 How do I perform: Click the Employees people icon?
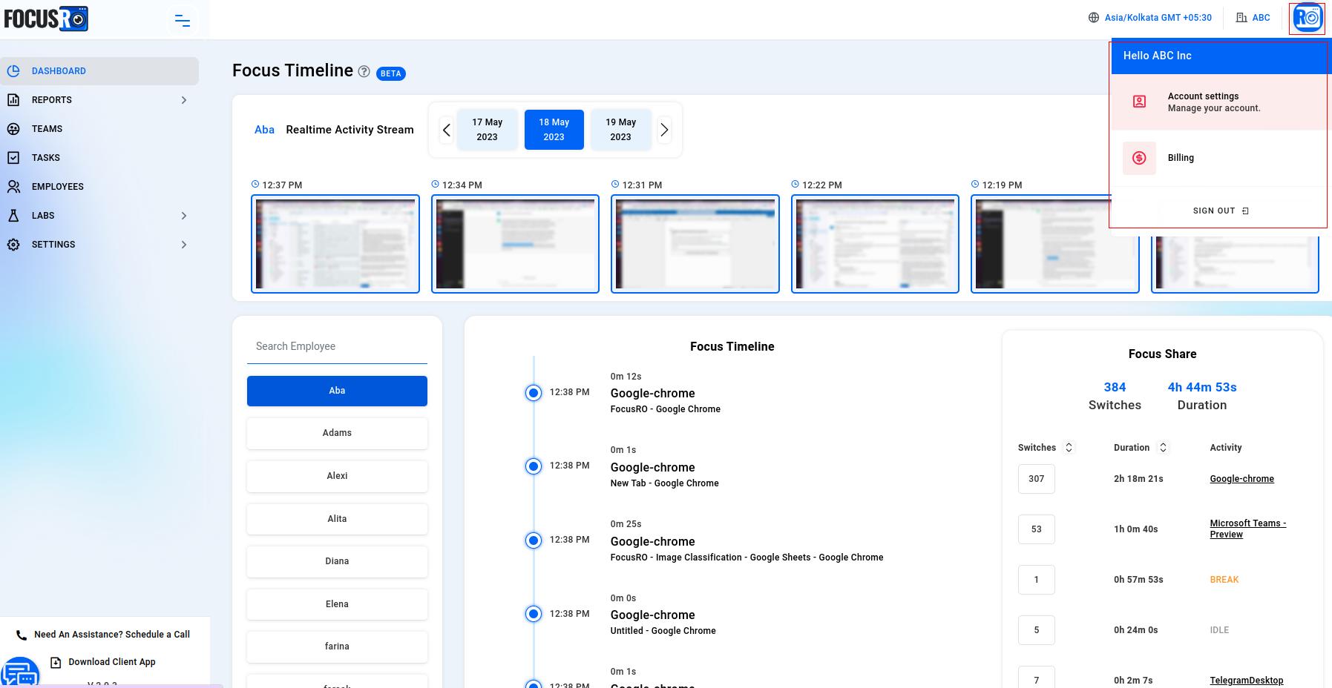coord(13,187)
